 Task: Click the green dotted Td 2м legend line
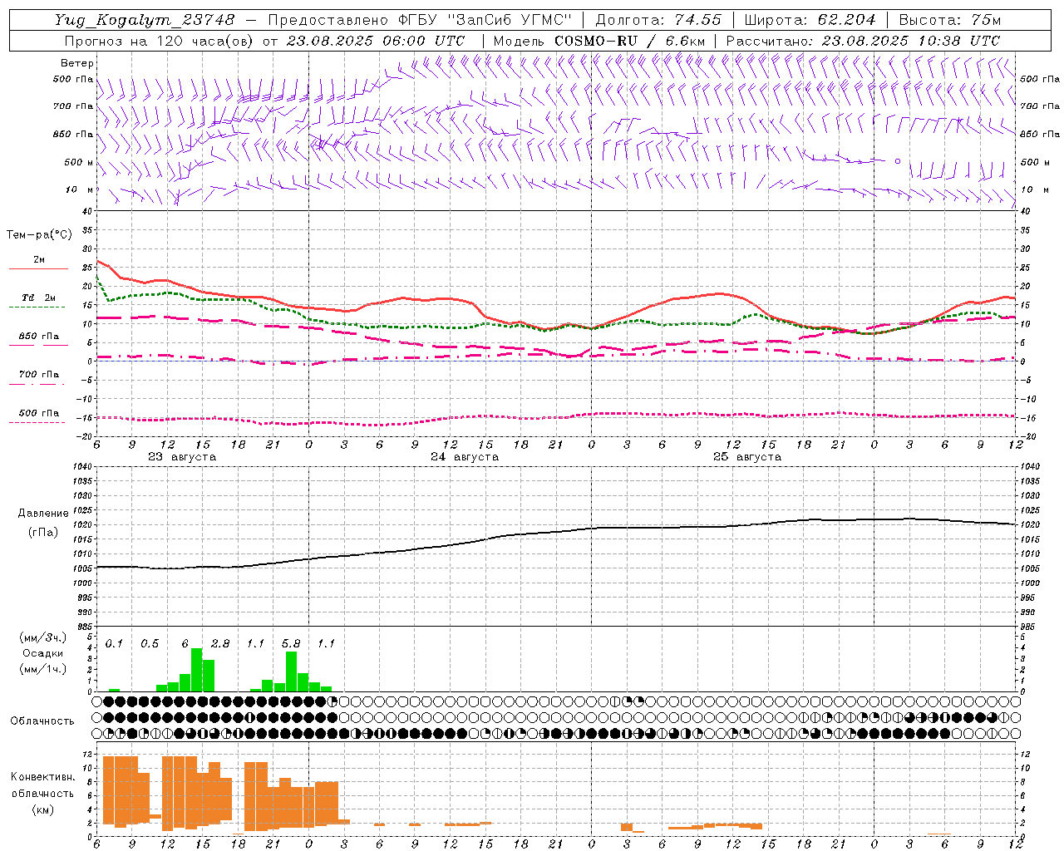pyautogui.click(x=37, y=307)
